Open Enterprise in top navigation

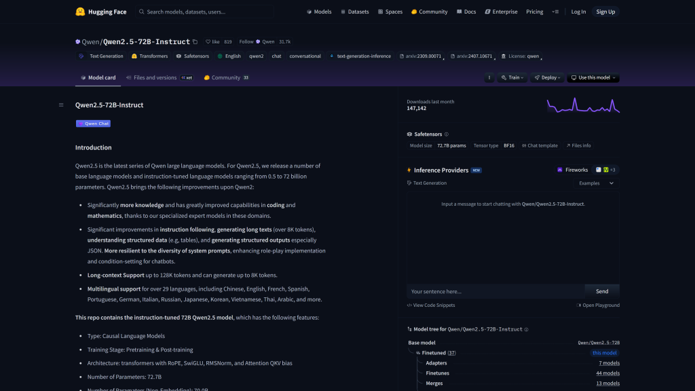click(502, 12)
